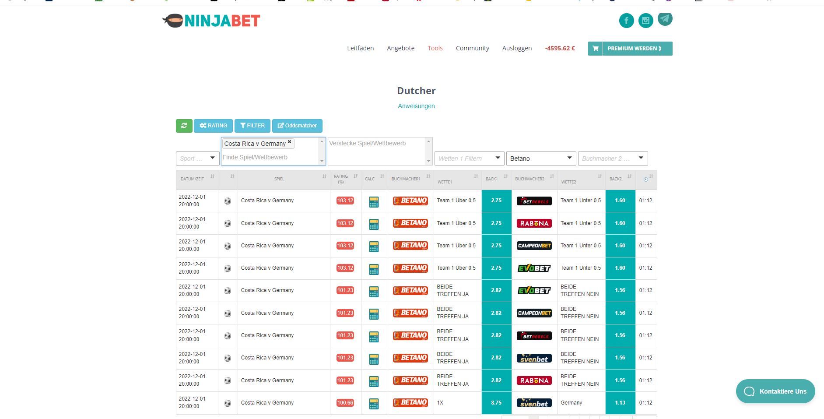Open calculator for Evobet Team 1 Über row
The image size is (824, 419).
point(374,269)
